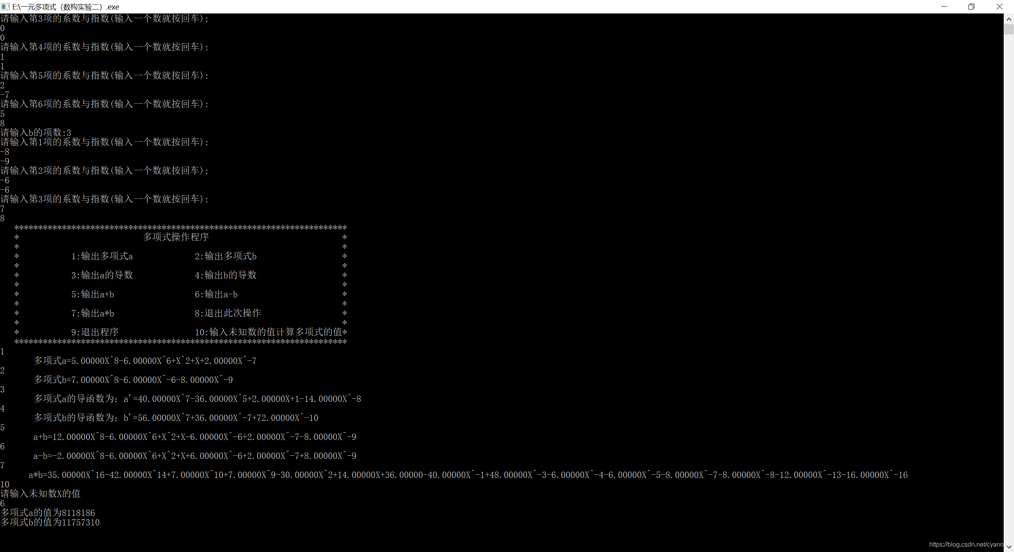Click menu title '多项式操作程序'
The width and height of the screenshot is (1014, 552).
(176, 237)
